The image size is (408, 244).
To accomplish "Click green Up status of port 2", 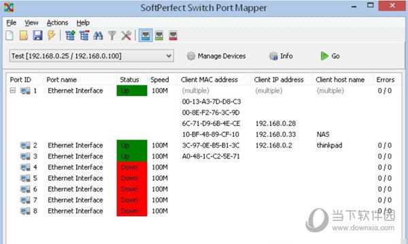I will click(x=132, y=145).
